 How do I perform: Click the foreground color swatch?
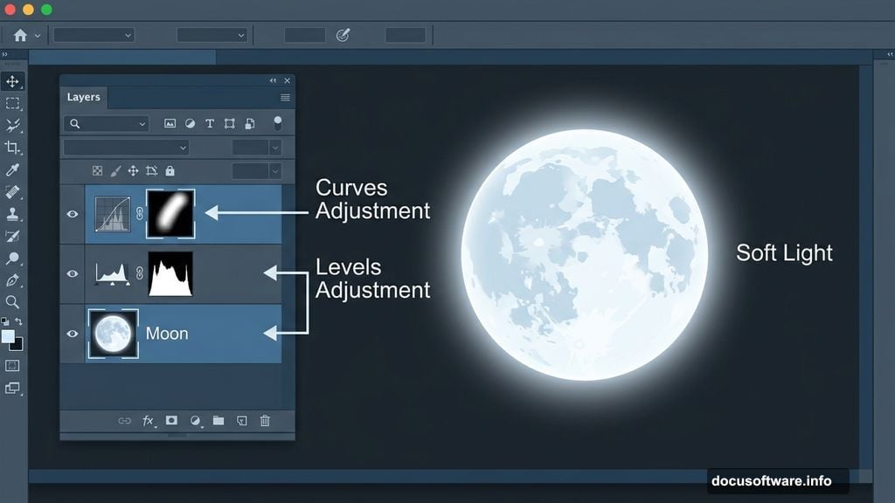(x=8, y=336)
